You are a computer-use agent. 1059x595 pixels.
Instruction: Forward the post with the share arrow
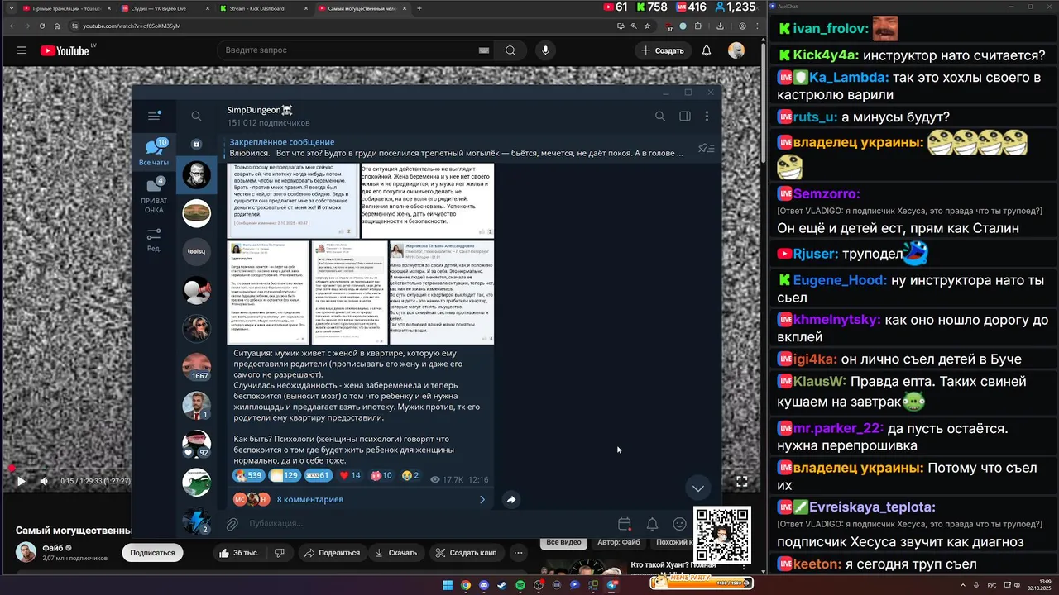click(x=511, y=499)
